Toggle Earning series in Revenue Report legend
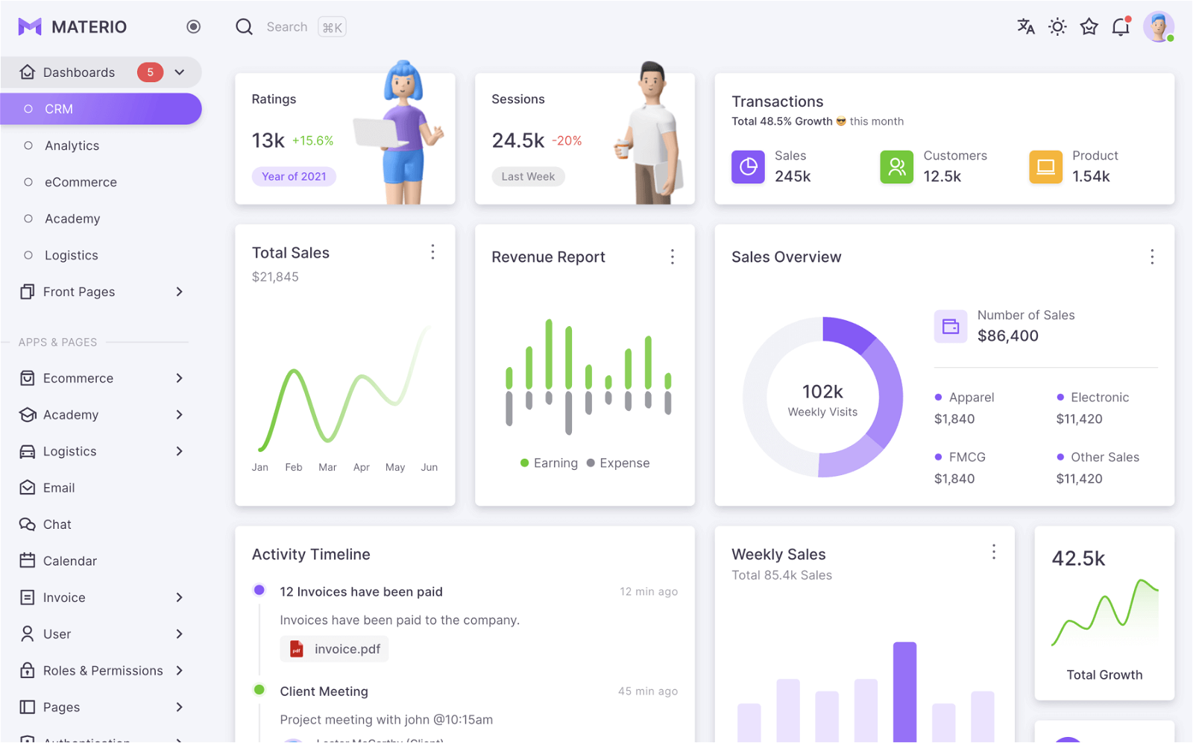 (x=549, y=463)
